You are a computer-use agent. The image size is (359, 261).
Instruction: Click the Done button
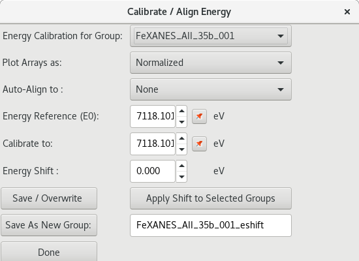point(49,252)
